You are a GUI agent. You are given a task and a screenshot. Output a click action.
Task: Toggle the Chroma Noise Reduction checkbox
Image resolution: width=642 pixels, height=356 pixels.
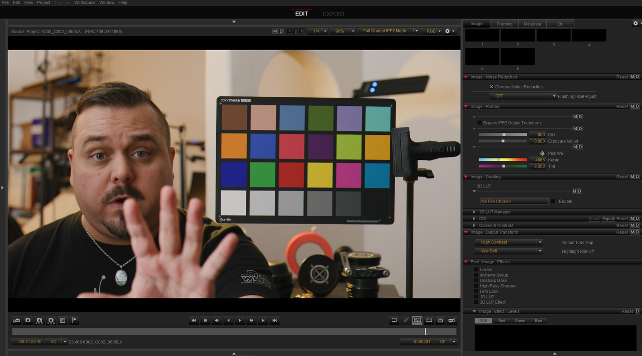pos(492,87)
